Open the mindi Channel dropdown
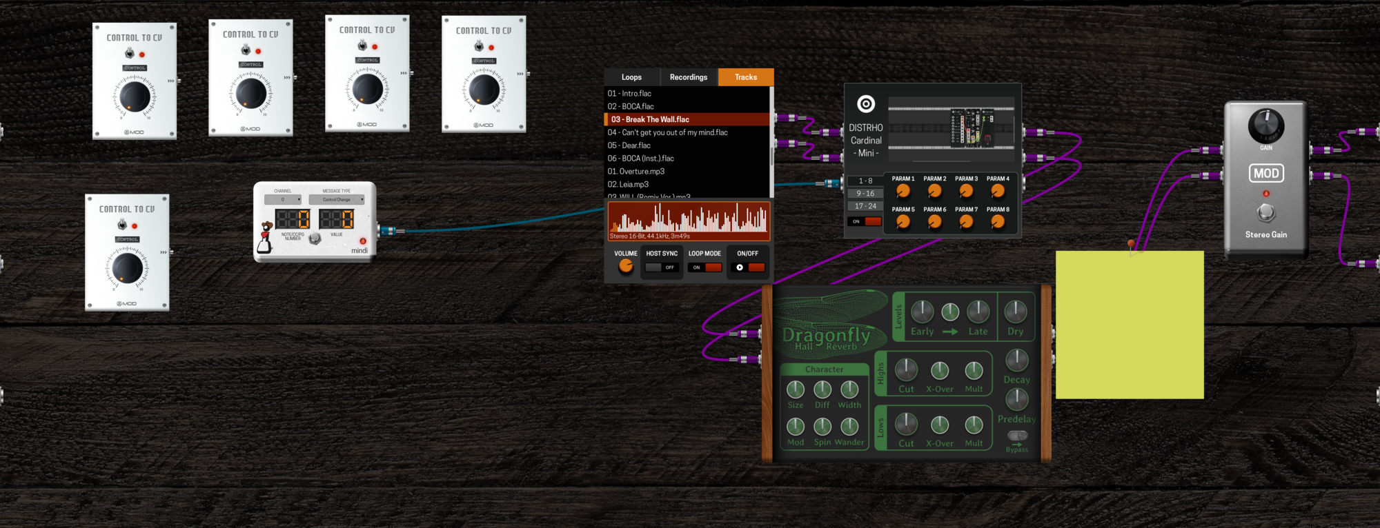Viewport: 1380px width, 528px height. pyautogui.click(x=282, y=200)
